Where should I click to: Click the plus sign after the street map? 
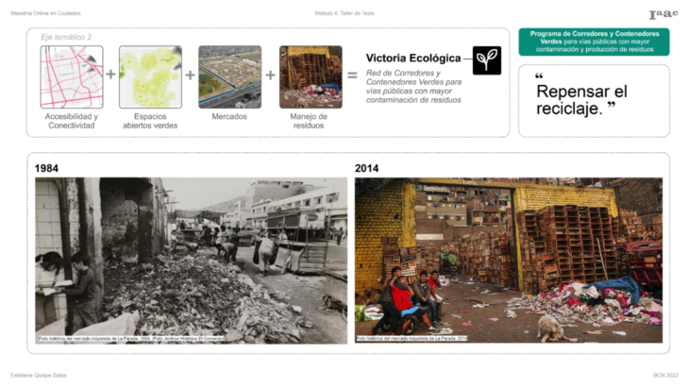click(x=110, y=75)
